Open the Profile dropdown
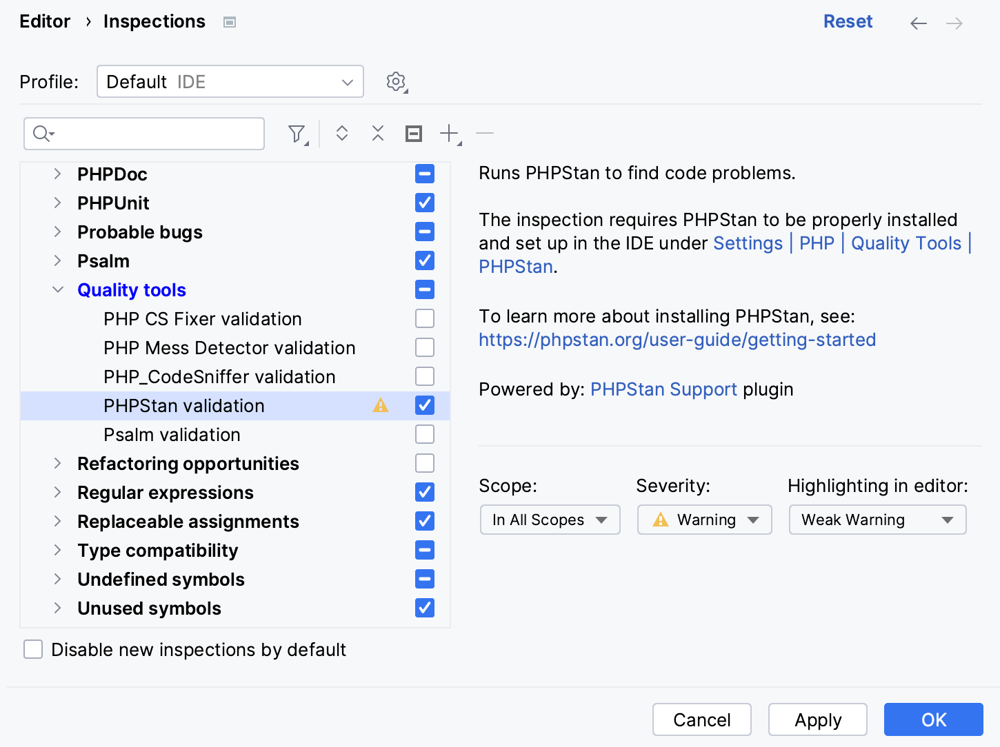This screenshot has height=747, width=1000. (x=230, y=81)
